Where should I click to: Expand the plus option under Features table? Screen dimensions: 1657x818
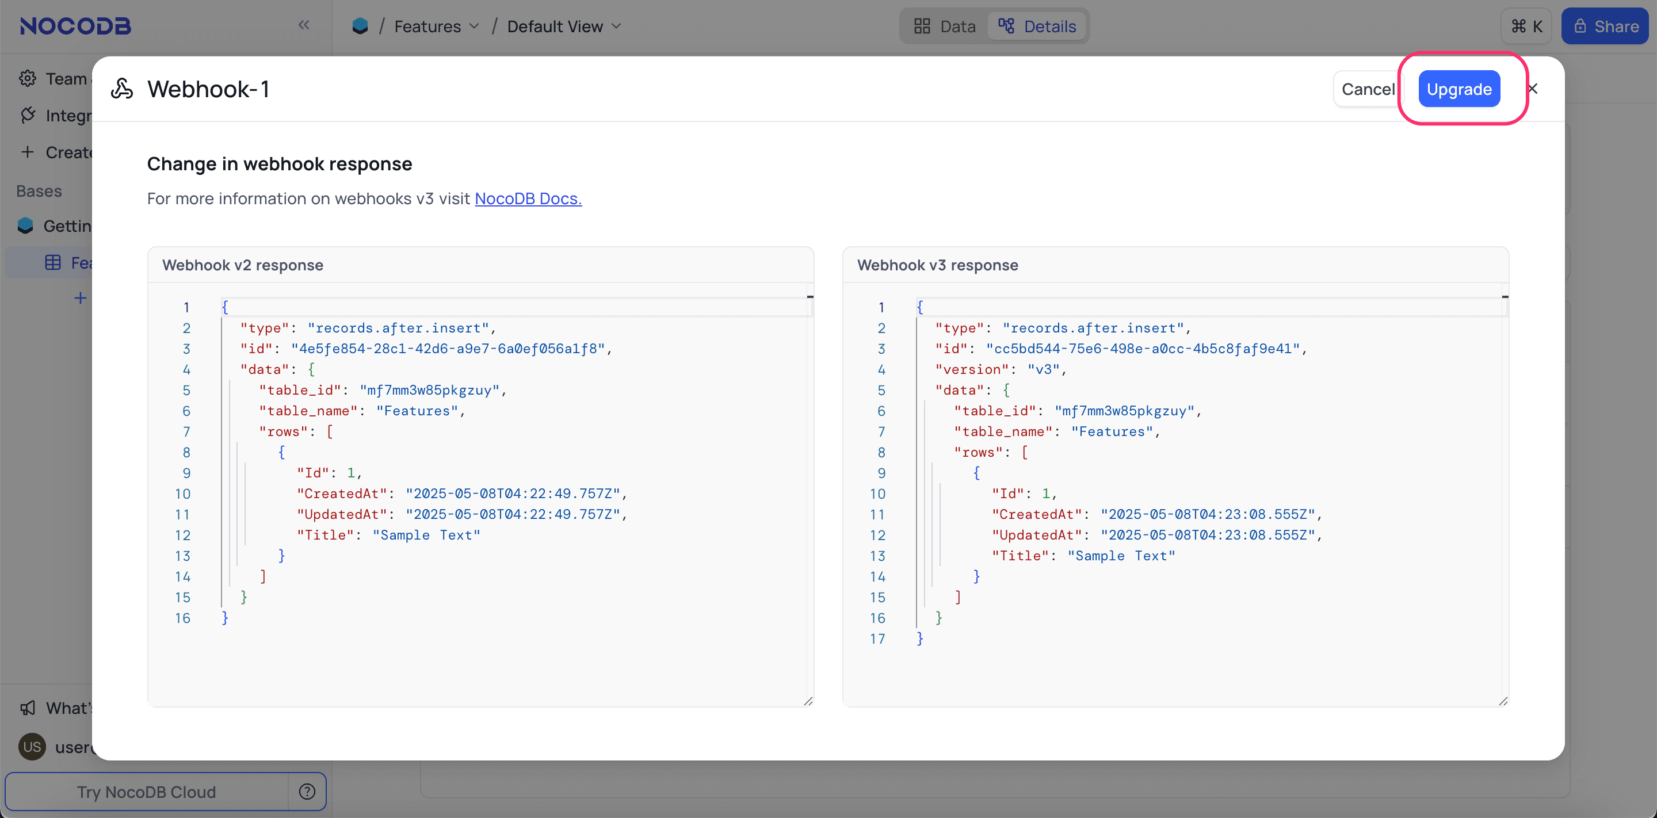pyautogui.click(x=80, y=297)
